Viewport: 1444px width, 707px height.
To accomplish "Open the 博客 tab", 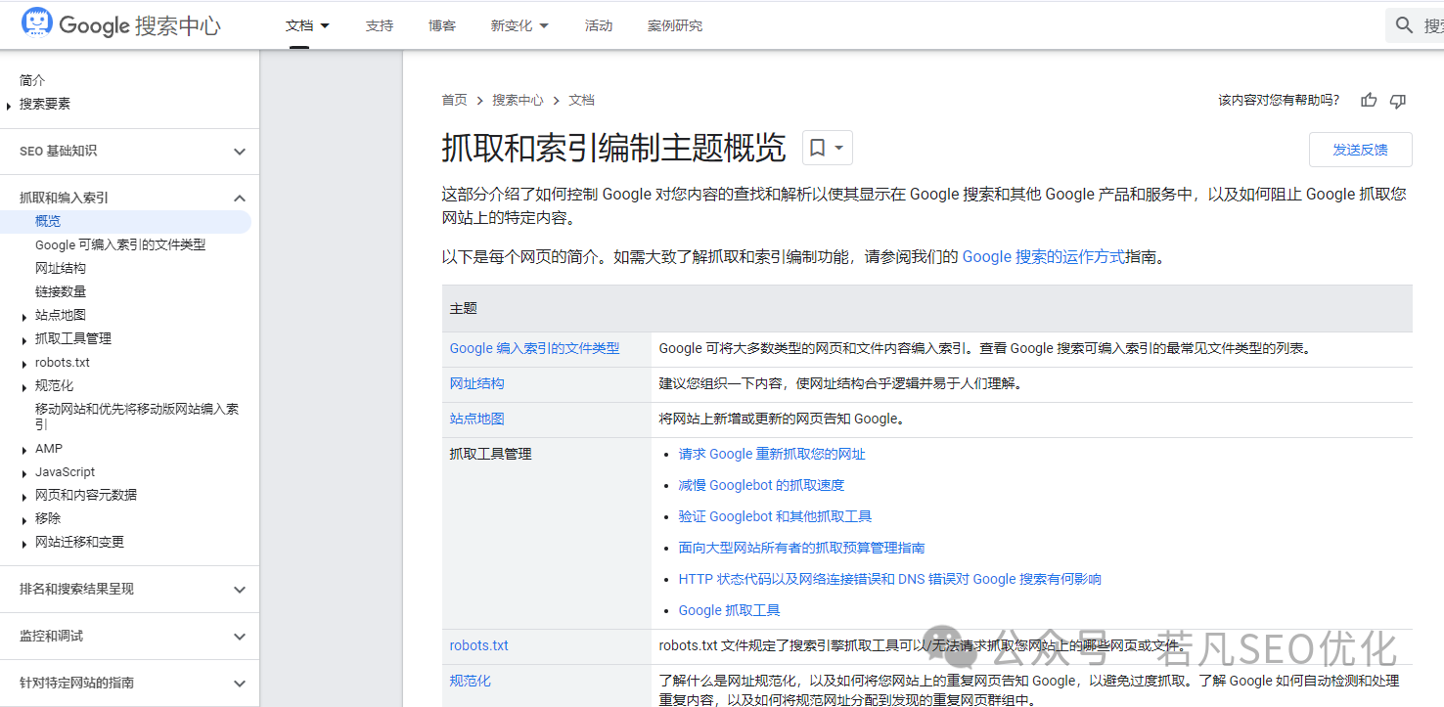I will 442,25.
